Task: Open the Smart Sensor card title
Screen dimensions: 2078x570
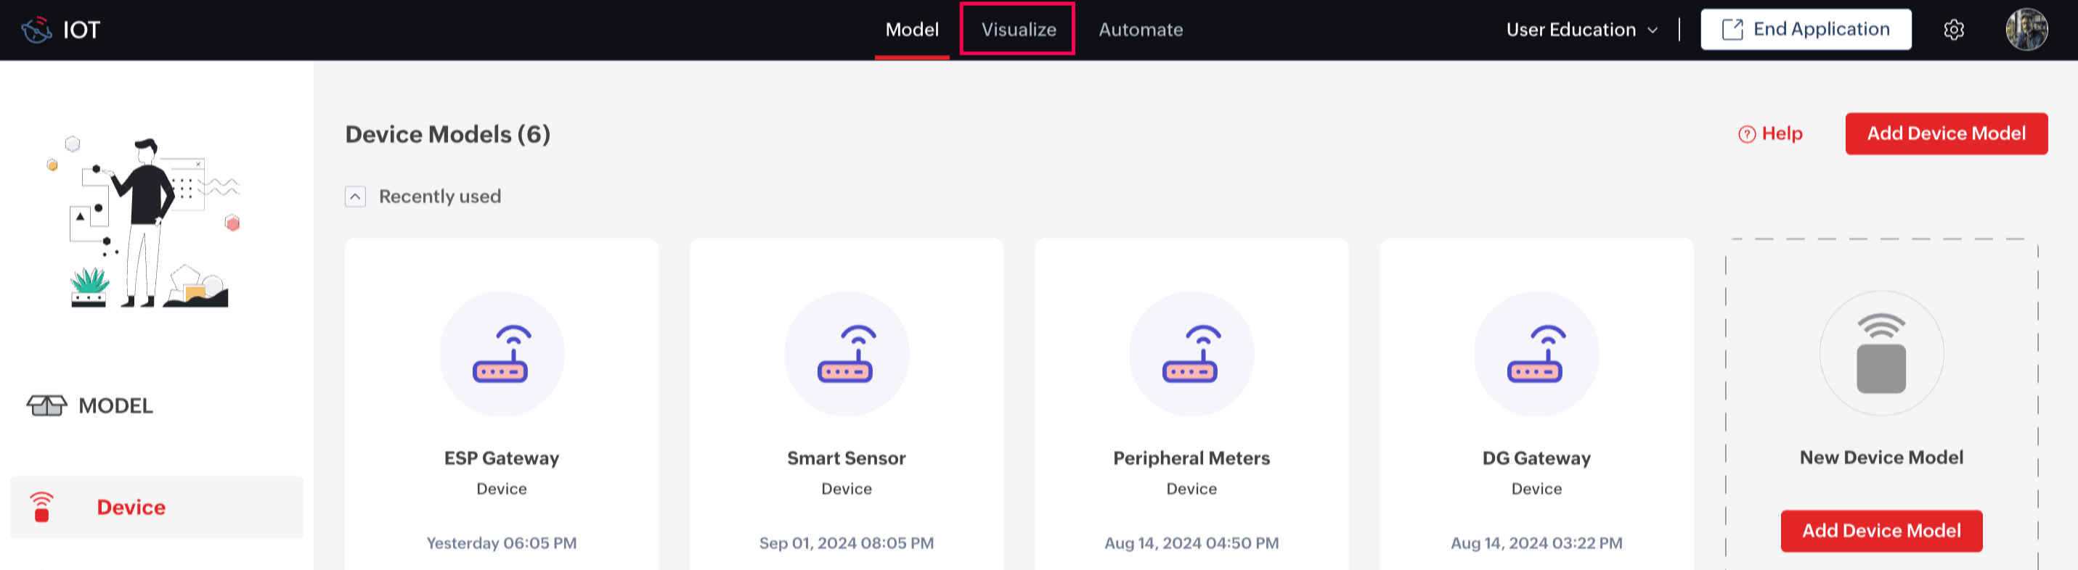Action: coord(846,458)
